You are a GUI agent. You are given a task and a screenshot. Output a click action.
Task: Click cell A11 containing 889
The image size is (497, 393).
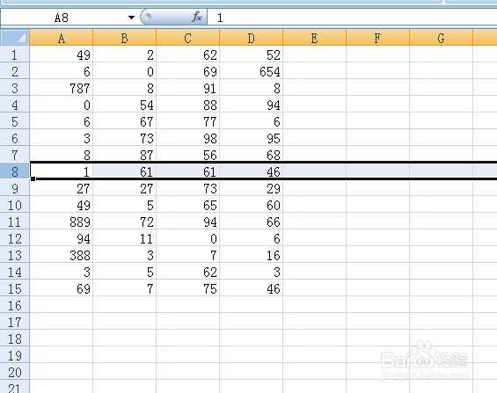tap(62, 222)
